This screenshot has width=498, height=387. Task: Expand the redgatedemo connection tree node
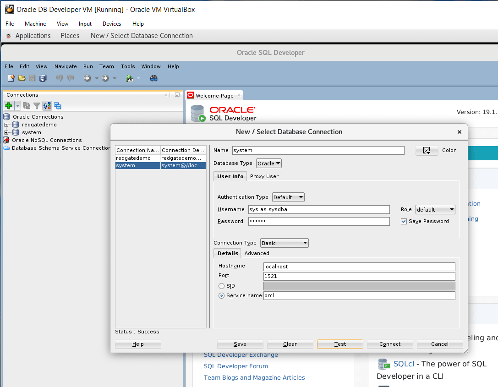pos(6,125)
